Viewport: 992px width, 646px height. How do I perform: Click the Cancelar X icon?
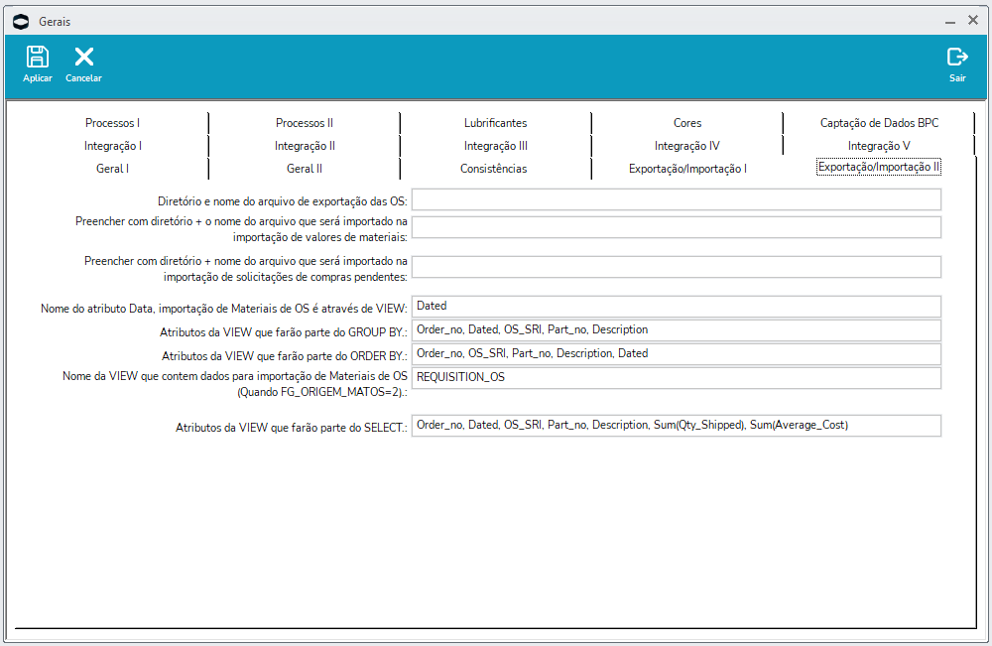[x=83, y=57]
